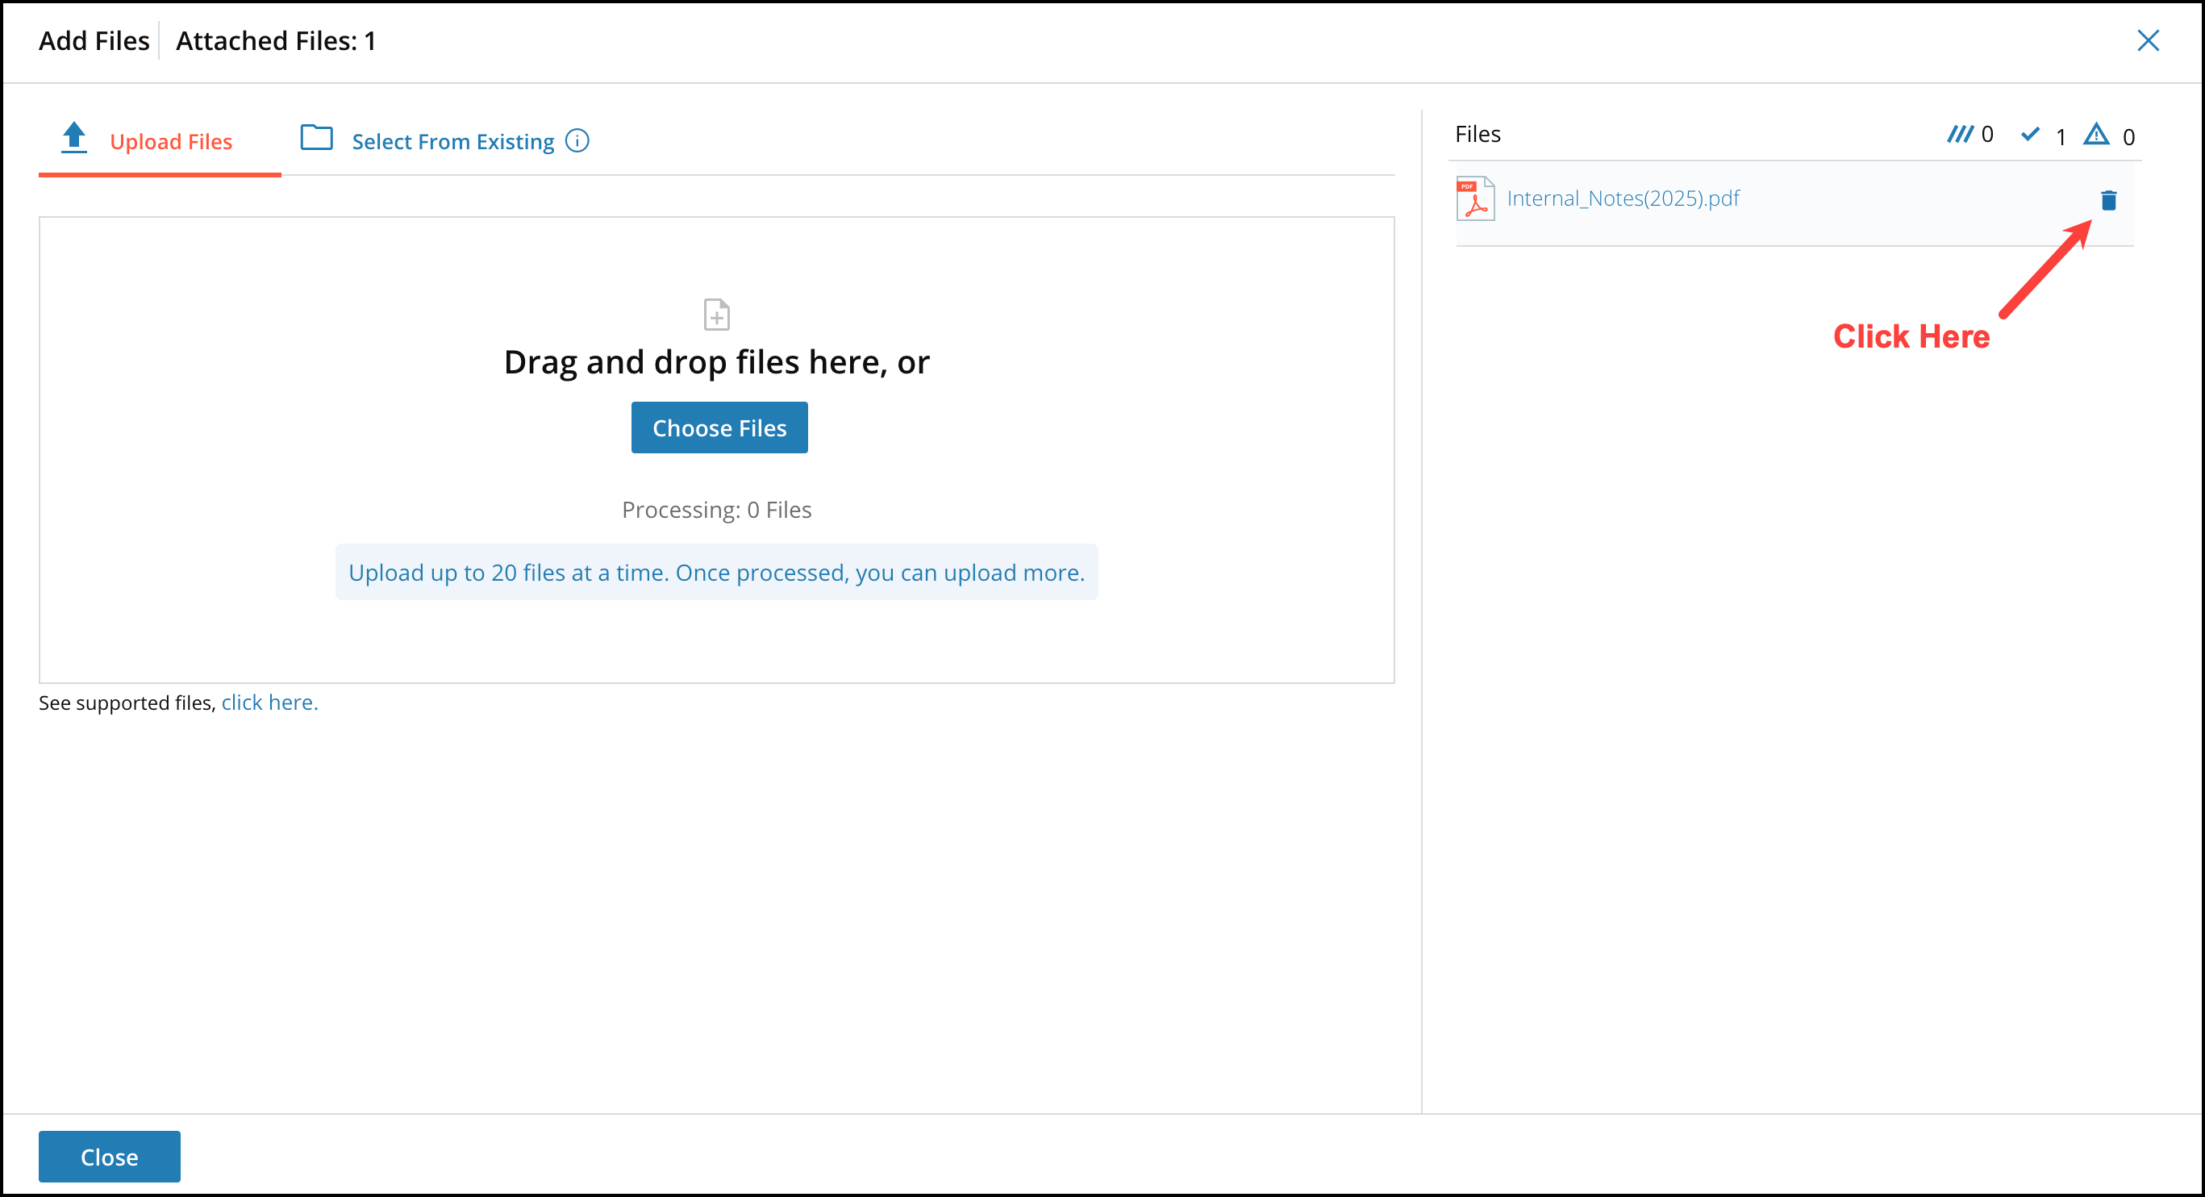This screenshot has width=2205, height=1197.
Task: Click the checkmark icon showing 1 completed file
Action: [x=2030, y=135]
